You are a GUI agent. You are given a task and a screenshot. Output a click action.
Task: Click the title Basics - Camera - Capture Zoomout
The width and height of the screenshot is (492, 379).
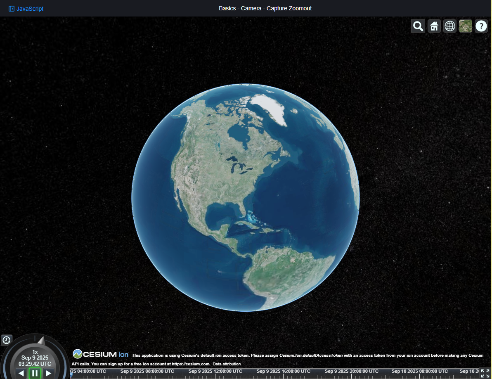[265, 9]
